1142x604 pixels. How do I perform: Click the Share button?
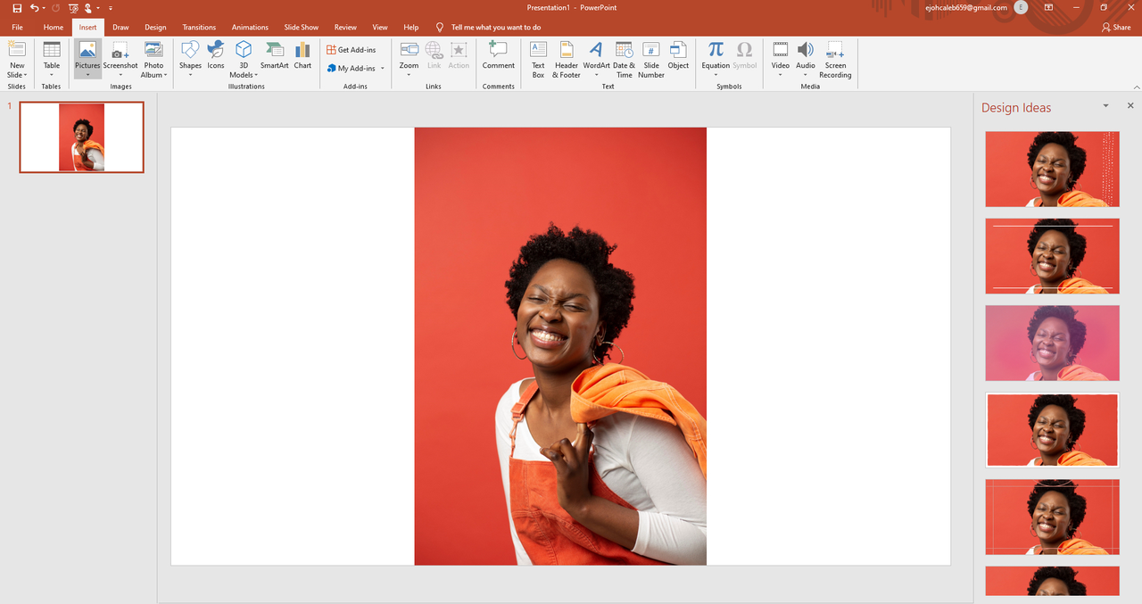[1116, 28]
